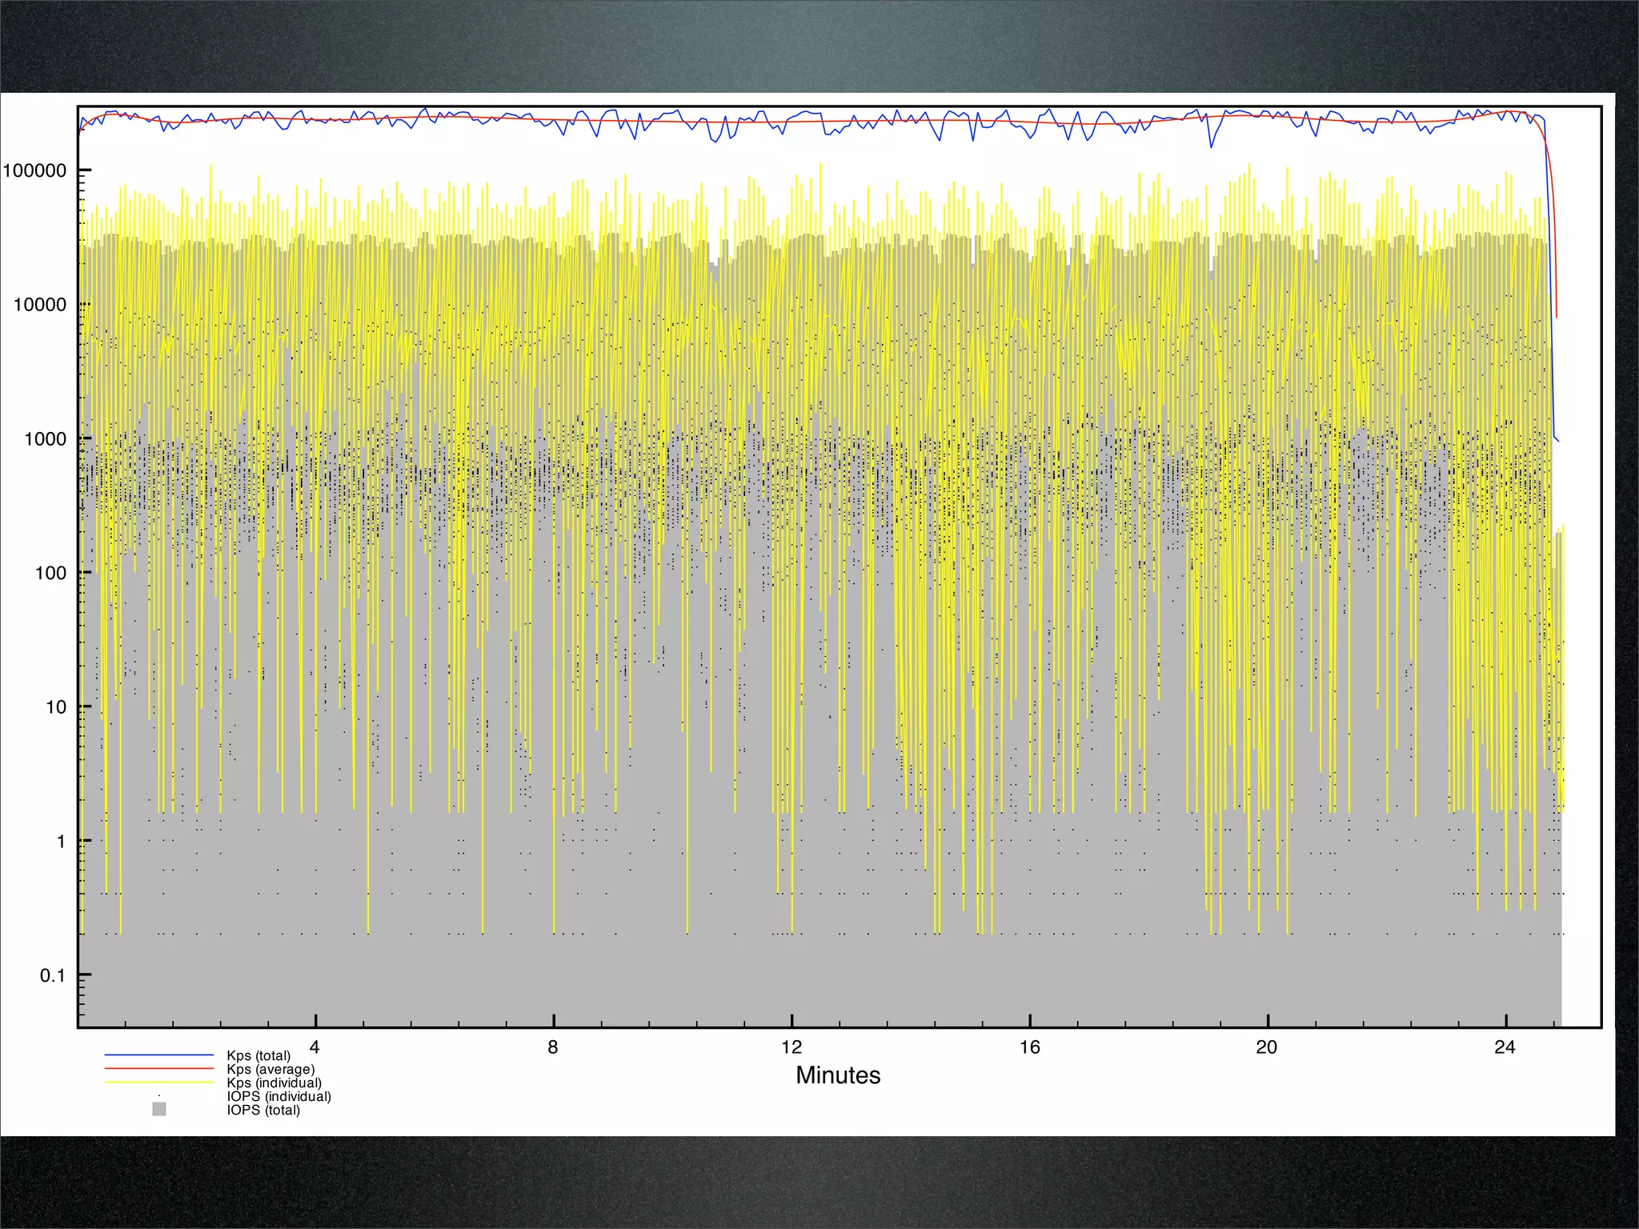The height and width of the screenshot is (1229, 1639).
Task: Click the 10000 y-axis label
Action: [40, 305]
